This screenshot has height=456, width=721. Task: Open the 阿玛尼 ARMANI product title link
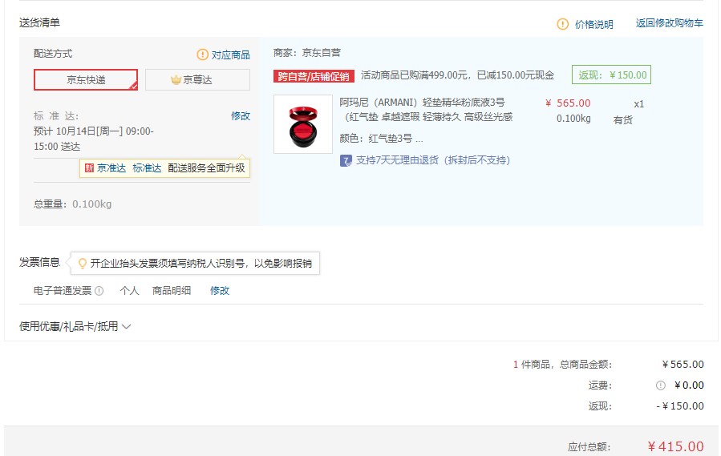[x=426, y=110]
